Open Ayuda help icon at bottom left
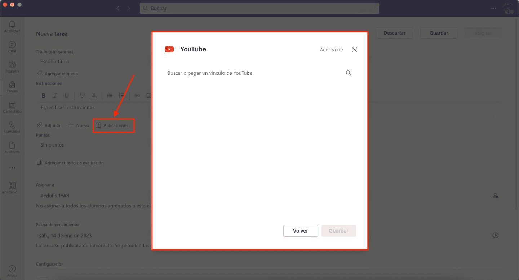Viewport: 519px width, 280px height. (x=12, y=271)
